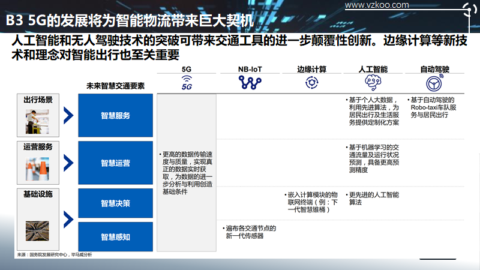Select the 智慧服务 blue box

[115, 115]
